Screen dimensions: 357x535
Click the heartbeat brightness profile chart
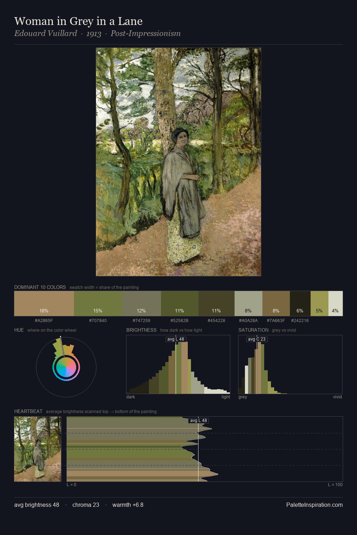205,449
